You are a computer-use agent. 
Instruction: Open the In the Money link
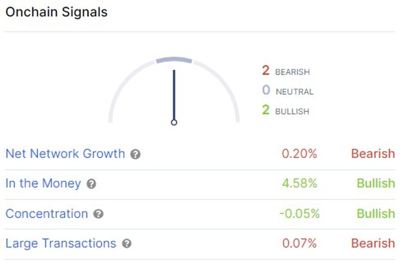click(x=43, y=184)
